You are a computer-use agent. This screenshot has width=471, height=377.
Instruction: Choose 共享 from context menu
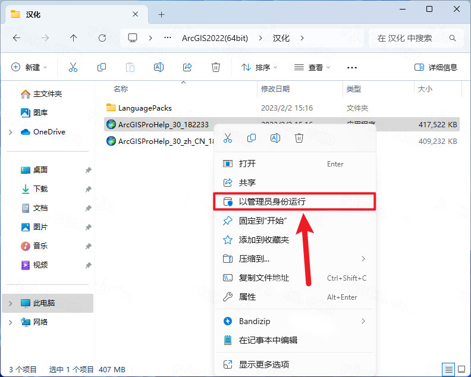click(x=294, y=183)
